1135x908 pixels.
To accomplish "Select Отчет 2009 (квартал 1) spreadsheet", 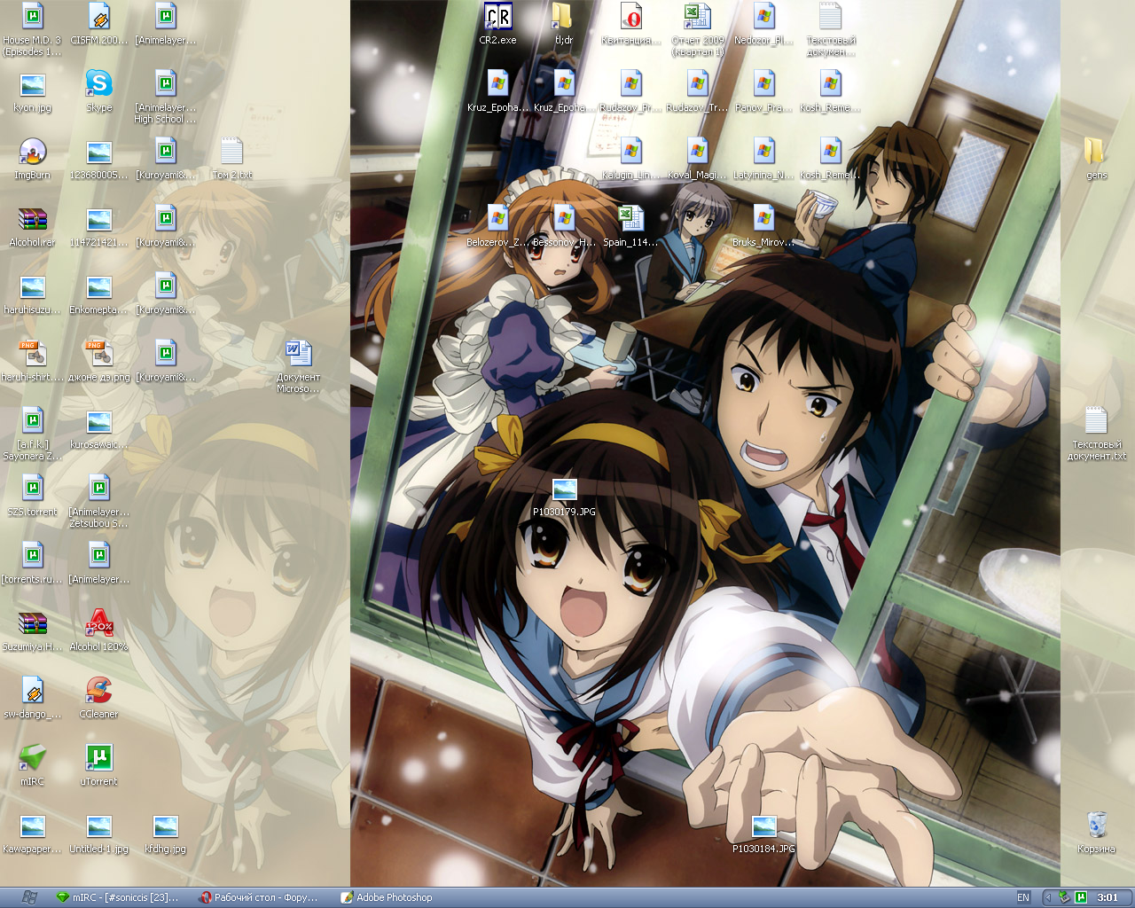I will (x=698, y=29).
